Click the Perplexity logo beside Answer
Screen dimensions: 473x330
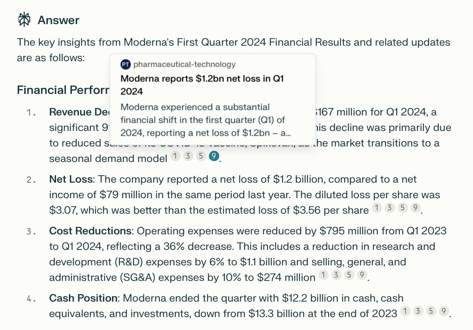pos(24,20)
